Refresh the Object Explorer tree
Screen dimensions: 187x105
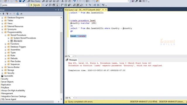click(x=18, y=14)
